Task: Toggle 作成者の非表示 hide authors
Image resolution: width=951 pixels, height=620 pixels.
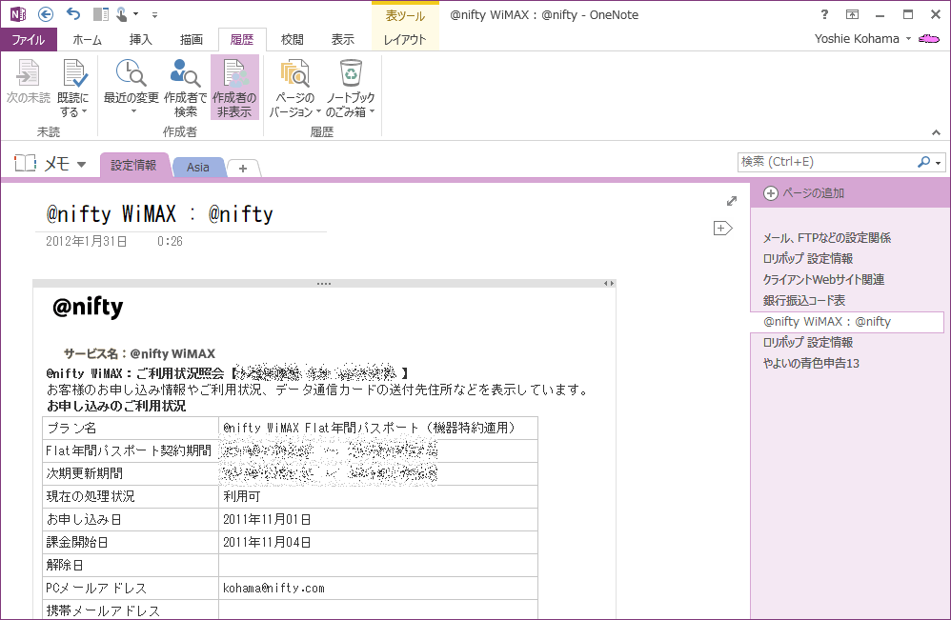Action: pyautogui.click(x=234, y=88)
